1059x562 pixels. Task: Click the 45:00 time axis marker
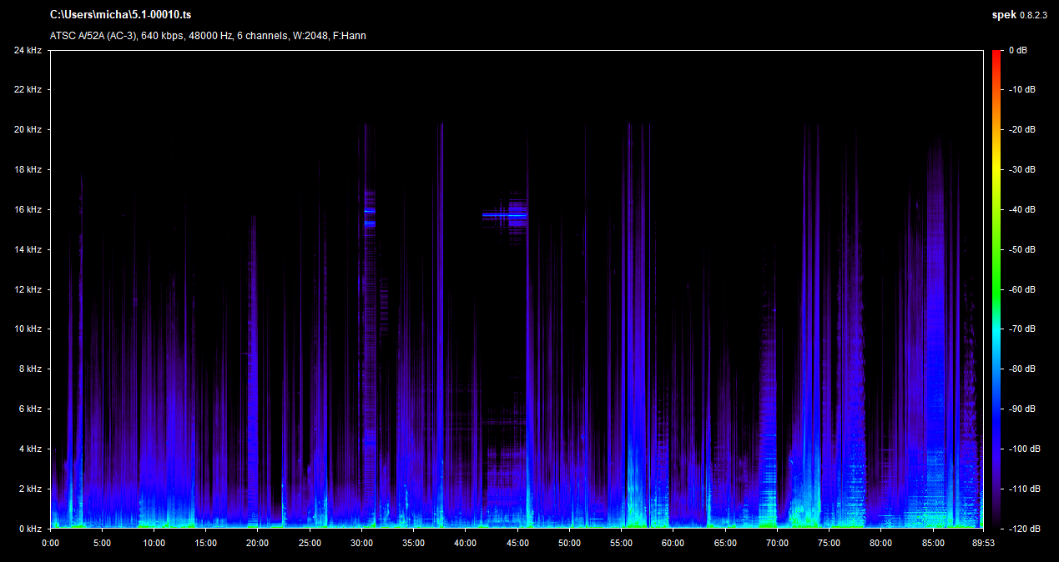tap(517, 543)
